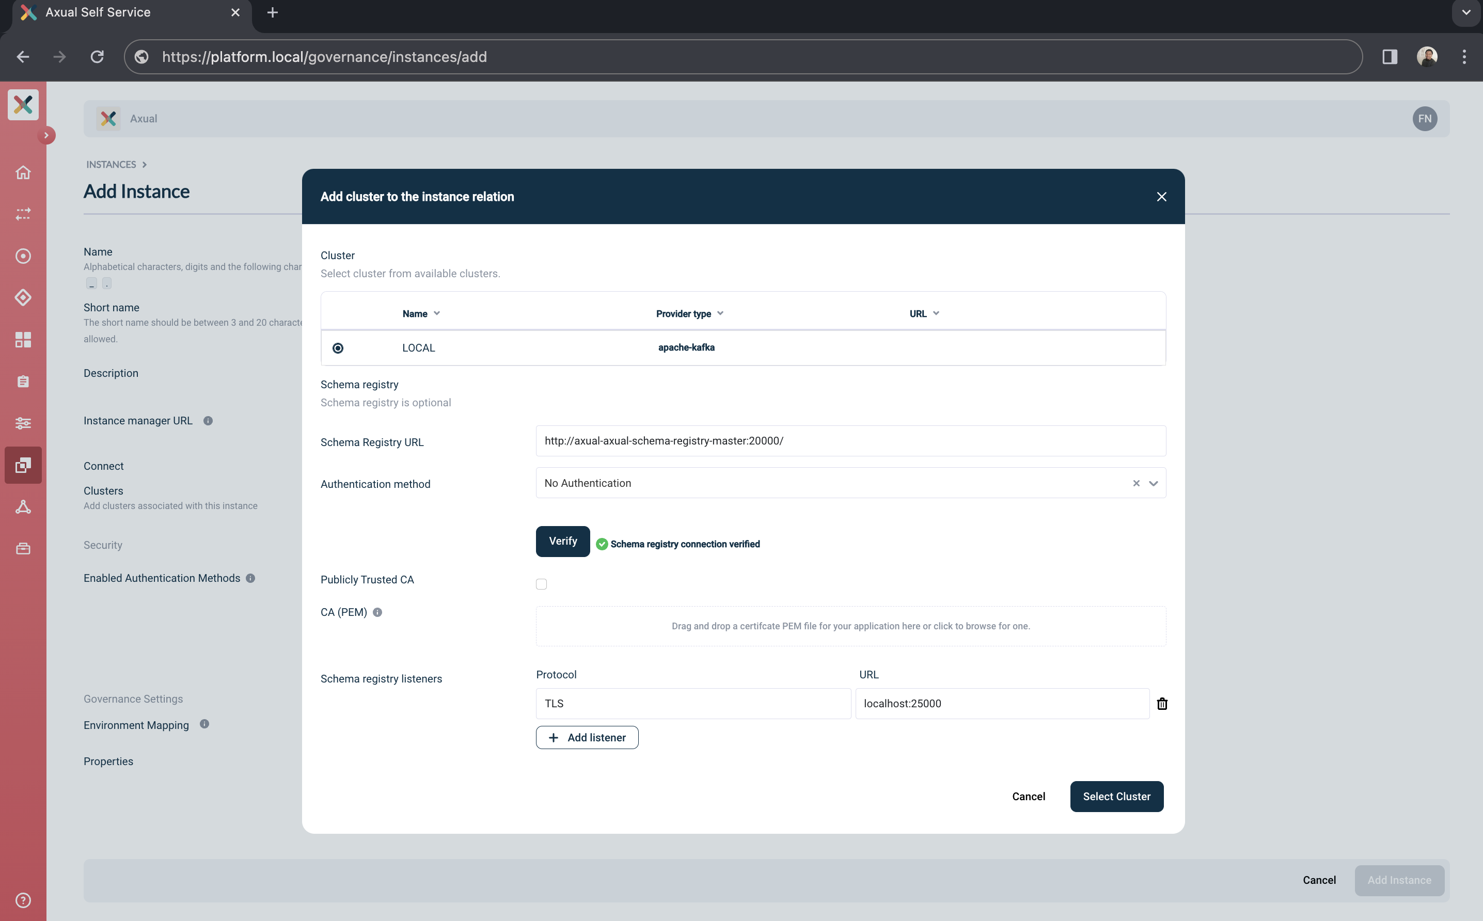Open the FN user avatar menu
This screenshot has height=921, width=1483.
[x=1425, y=119]
